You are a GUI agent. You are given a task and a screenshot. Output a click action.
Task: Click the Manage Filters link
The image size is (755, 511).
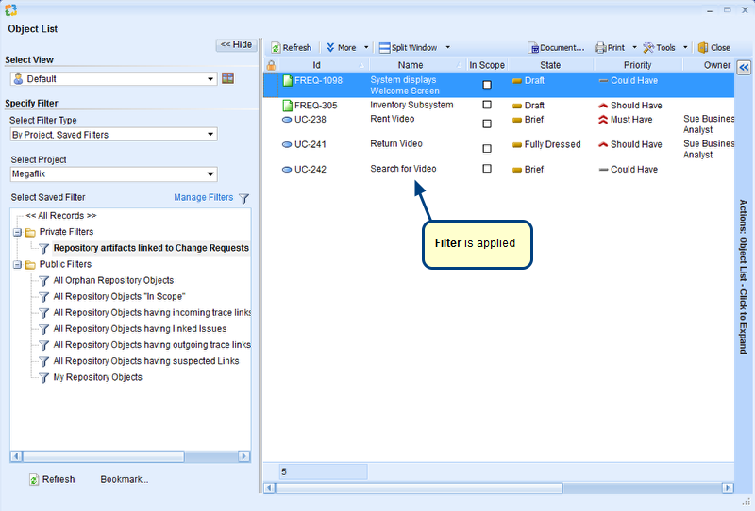point(203,198)
